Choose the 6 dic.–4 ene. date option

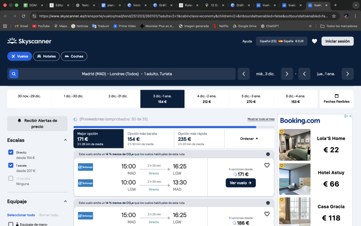[x=295, y=99]
